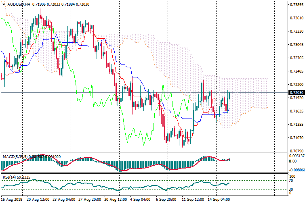This screenshot has width=305, height=204.
Task: Click the 20 Aug 12:00 time label
Action: click(x=38, y=199)
